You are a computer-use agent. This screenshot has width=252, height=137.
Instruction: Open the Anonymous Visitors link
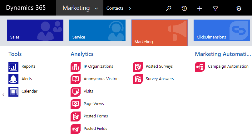101,79
